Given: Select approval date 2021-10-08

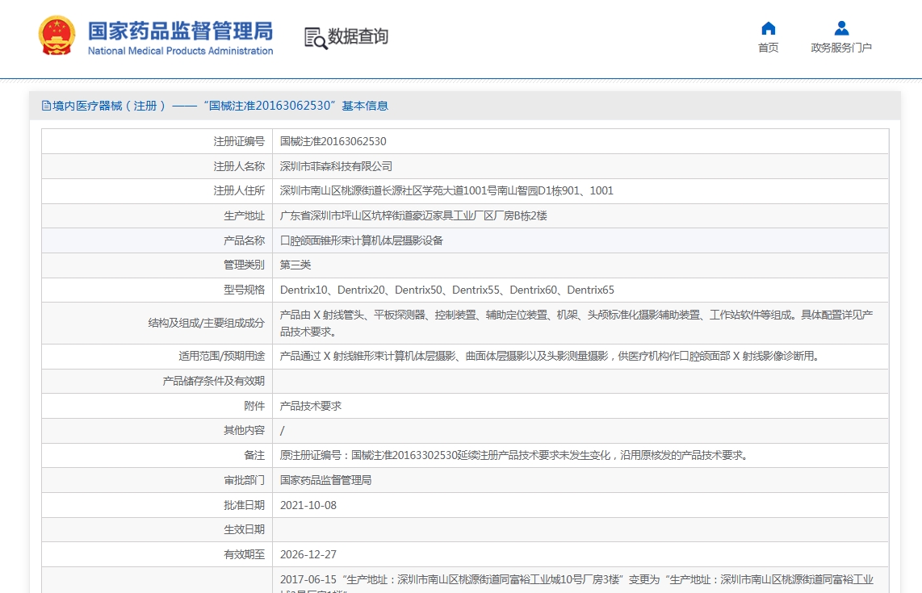Looking at the screenshot, I should 308,505.
